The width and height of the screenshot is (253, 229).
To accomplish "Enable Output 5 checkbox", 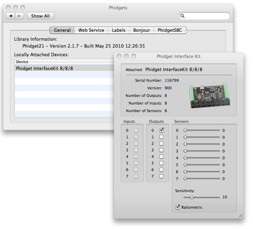I will (161, 163).
